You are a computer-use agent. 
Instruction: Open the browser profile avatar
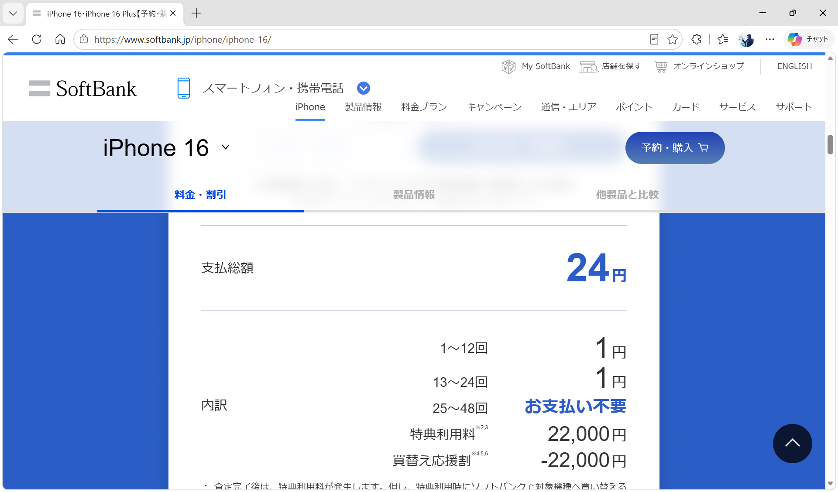click(746, 39)
